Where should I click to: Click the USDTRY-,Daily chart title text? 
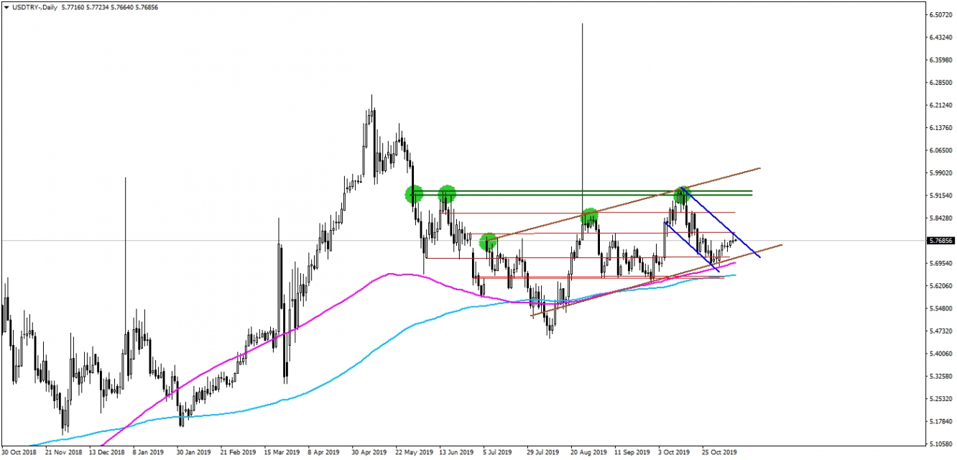pos(34,6)
